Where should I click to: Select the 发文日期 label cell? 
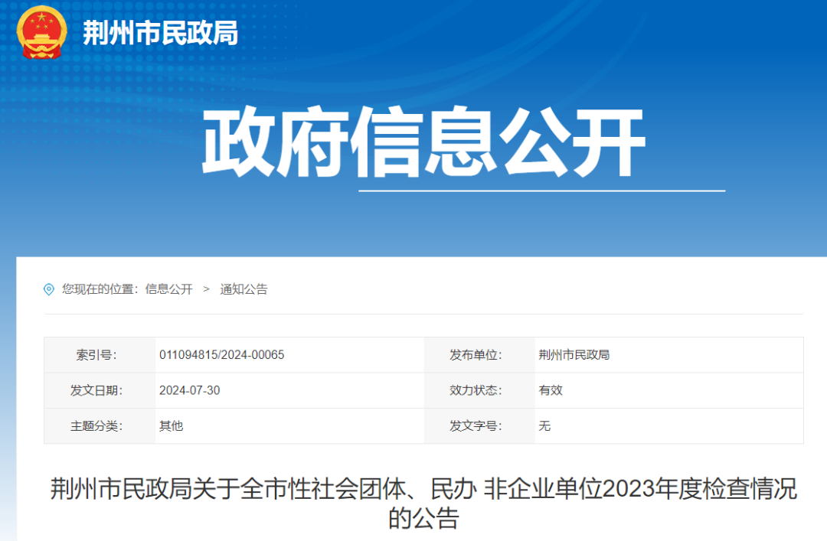point(100,390)
